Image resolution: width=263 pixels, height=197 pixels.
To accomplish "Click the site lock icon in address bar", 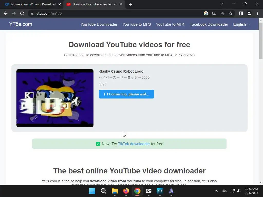I will (x=32, y=13).
